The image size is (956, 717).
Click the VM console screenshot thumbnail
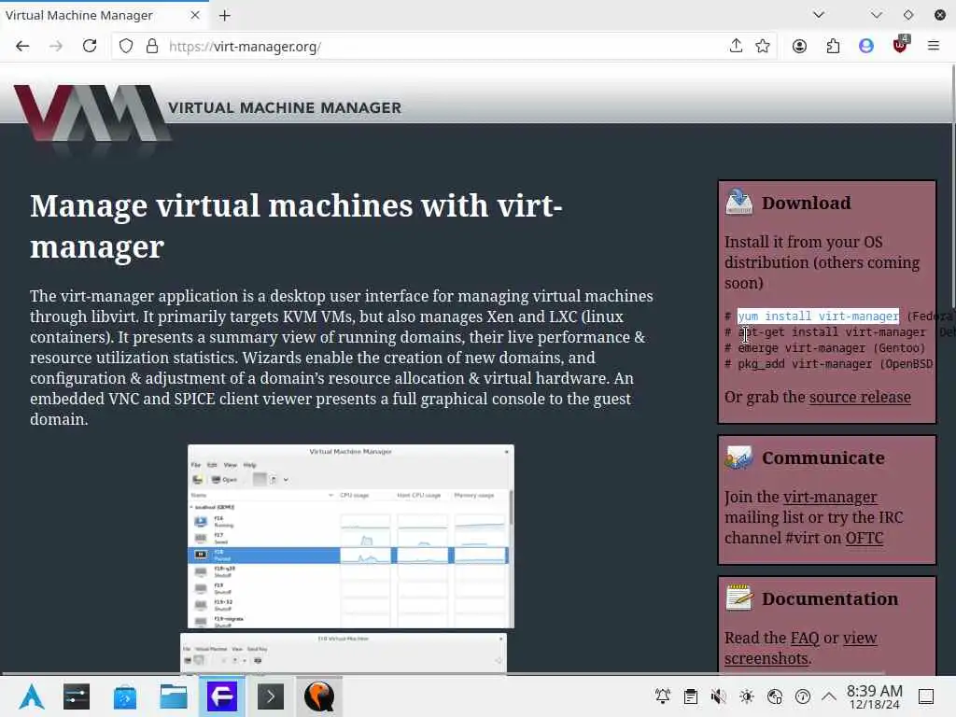tap(344, 653)
